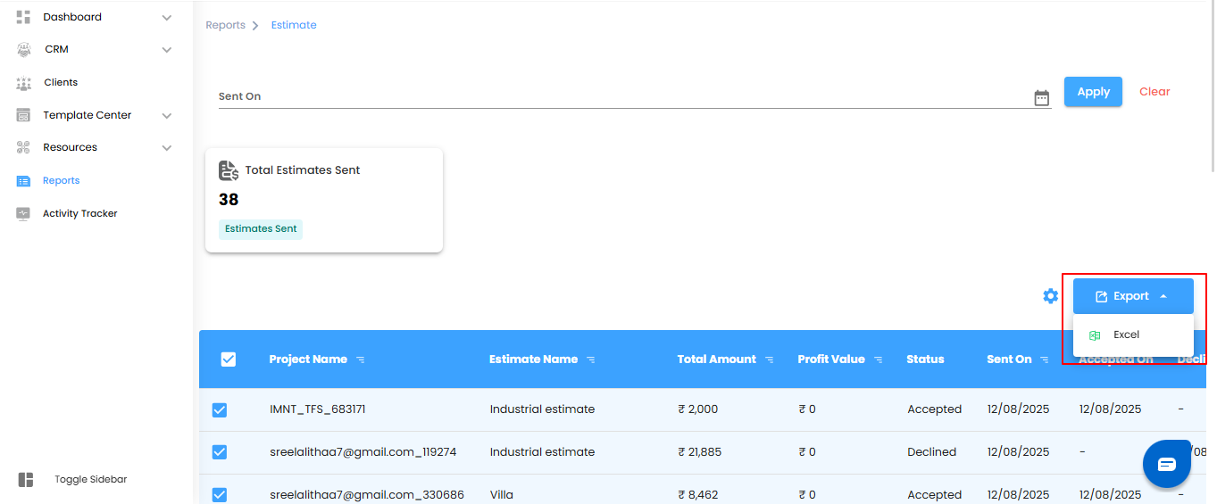Click the Sent On date field
The image size is (1217, 504).
pyautogui.click(x=635, y=96)
